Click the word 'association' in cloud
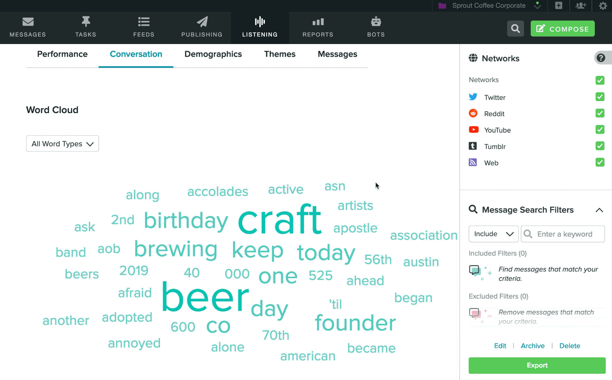Viewport: 612px width, 380px height. click(x=424, y=235)
